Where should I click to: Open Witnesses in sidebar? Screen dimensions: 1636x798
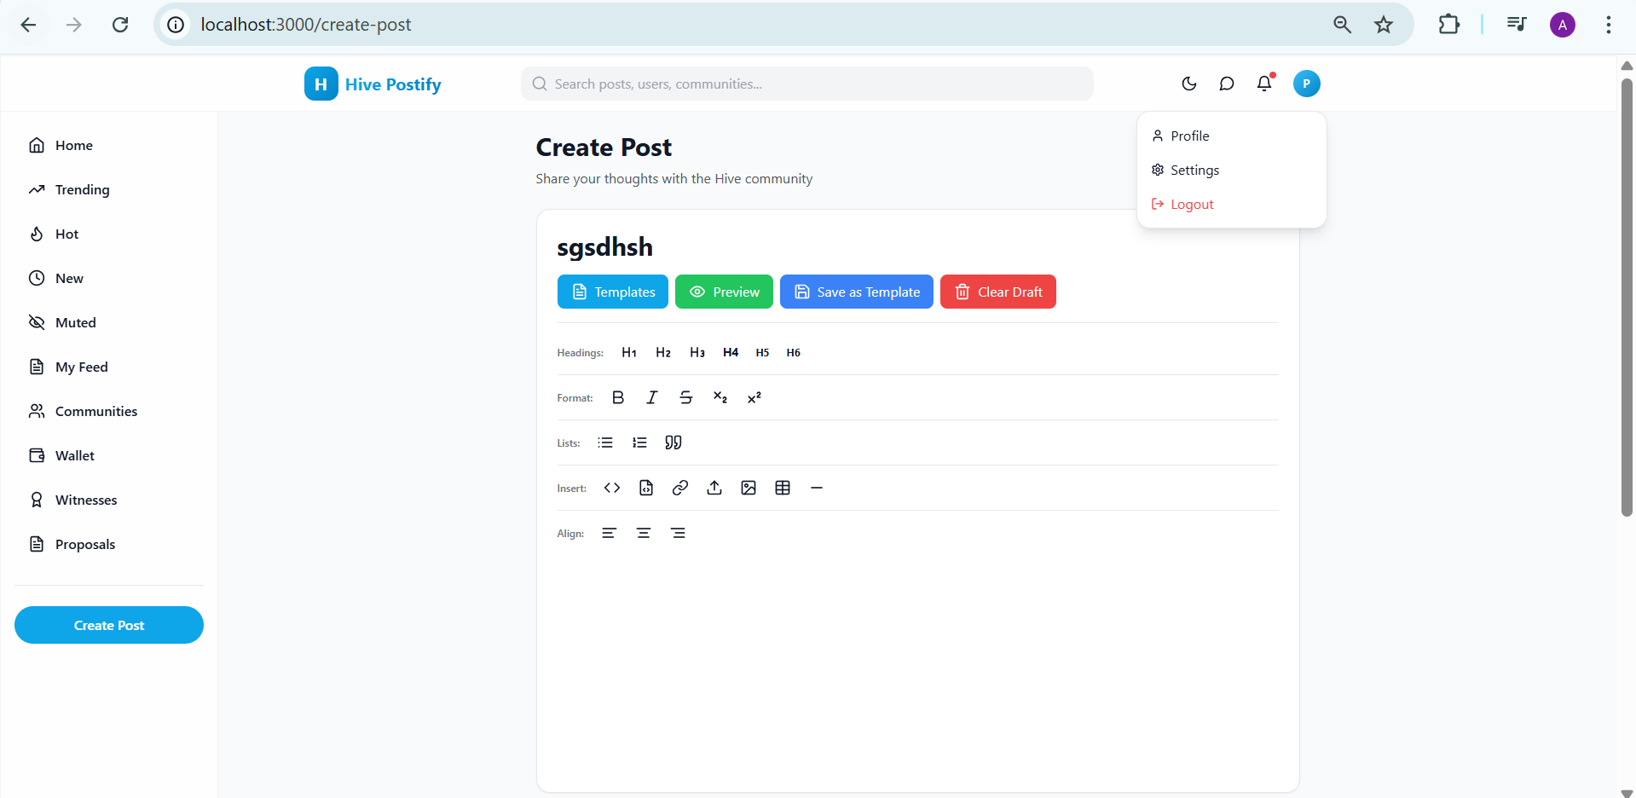click(109, 500)
